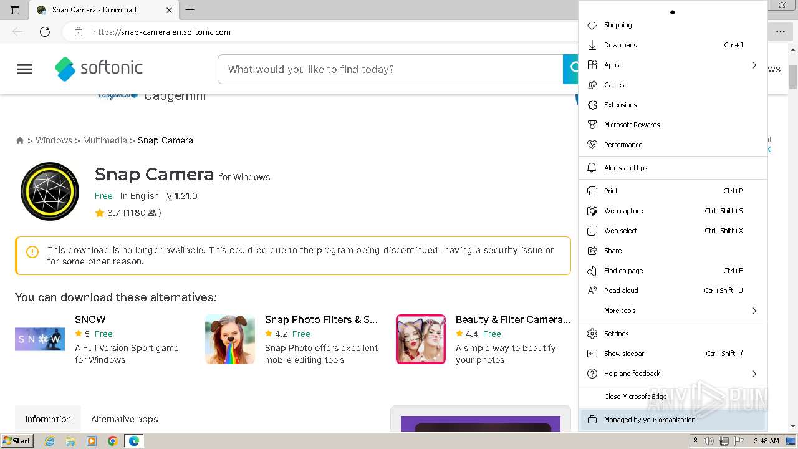Open Shopping from Edge menu

673,25
